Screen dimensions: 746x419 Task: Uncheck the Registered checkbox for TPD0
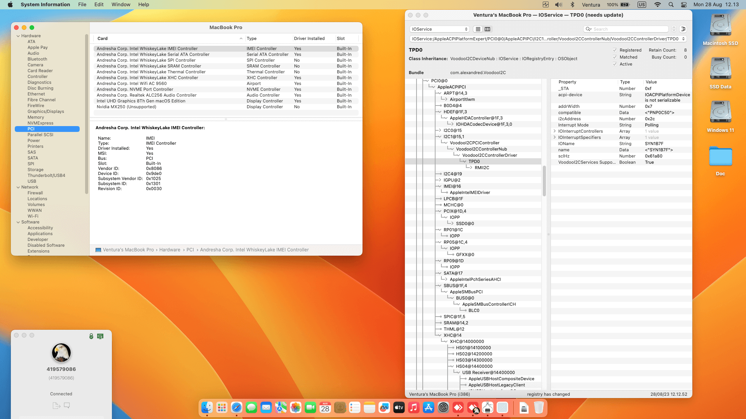click(x=615, y=50)
